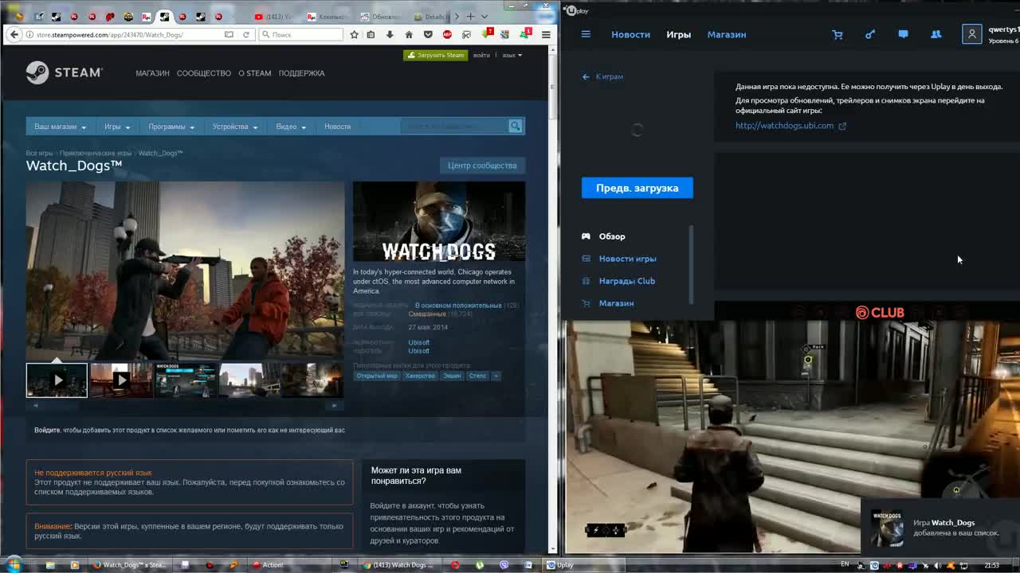Switch to the 'Новости' tab in Uplay

point(631,34)
